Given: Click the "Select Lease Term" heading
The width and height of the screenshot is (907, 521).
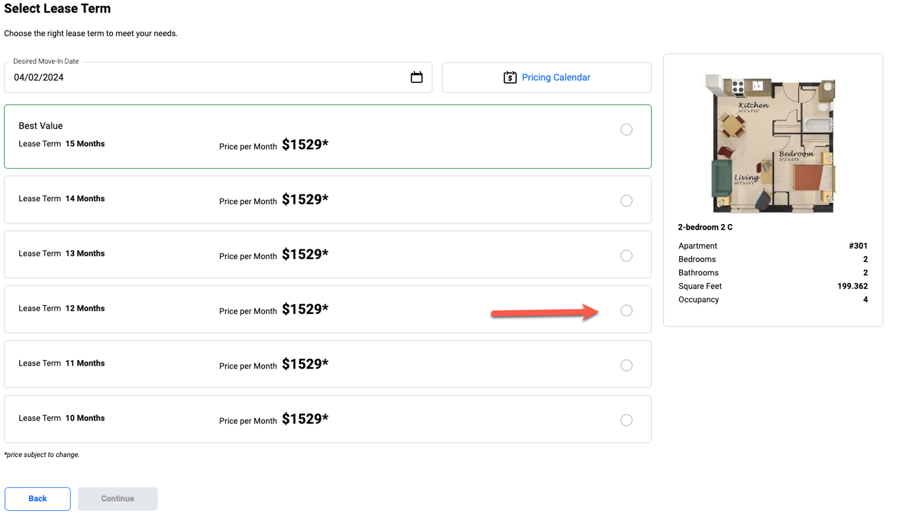Looking at the screenshot, I should [x=57, y=8].
